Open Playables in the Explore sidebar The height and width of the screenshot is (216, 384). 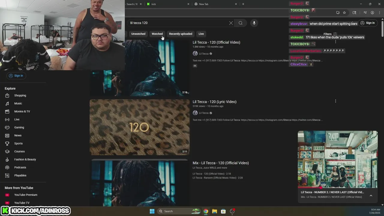point(20,175)
